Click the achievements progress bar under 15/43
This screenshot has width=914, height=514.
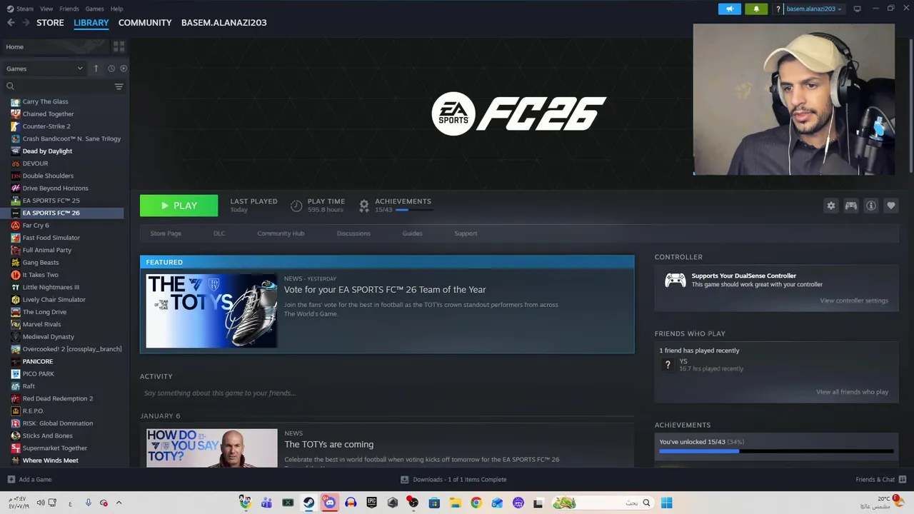coord(413,210)
